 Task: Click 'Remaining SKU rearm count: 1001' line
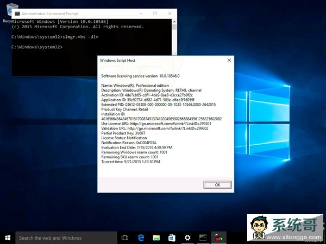130,157
